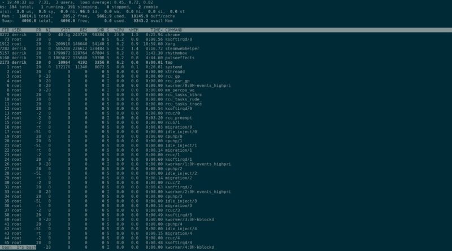Click the USER column header
The height and width of the screenshot is (251, 452).
17,30
